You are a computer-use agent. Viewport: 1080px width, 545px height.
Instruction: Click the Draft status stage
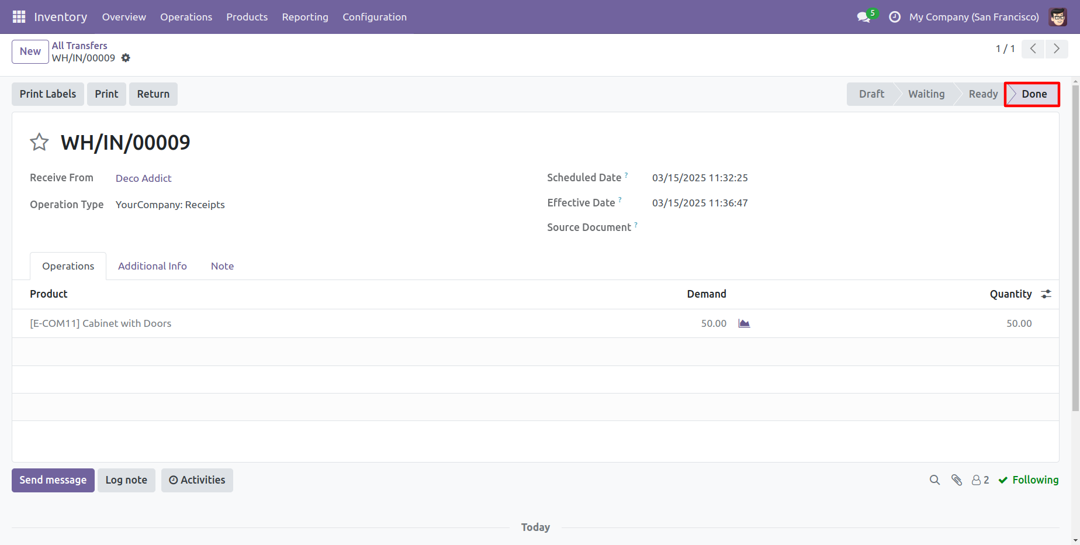point(871,94)
